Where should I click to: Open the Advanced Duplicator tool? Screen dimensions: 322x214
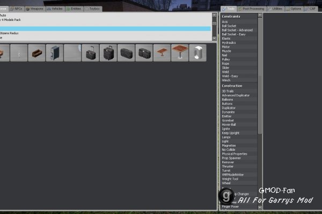239,95
